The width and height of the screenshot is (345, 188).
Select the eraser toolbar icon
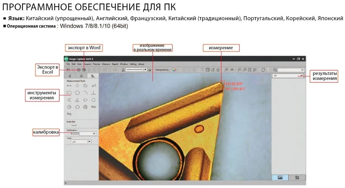[218, 70]
